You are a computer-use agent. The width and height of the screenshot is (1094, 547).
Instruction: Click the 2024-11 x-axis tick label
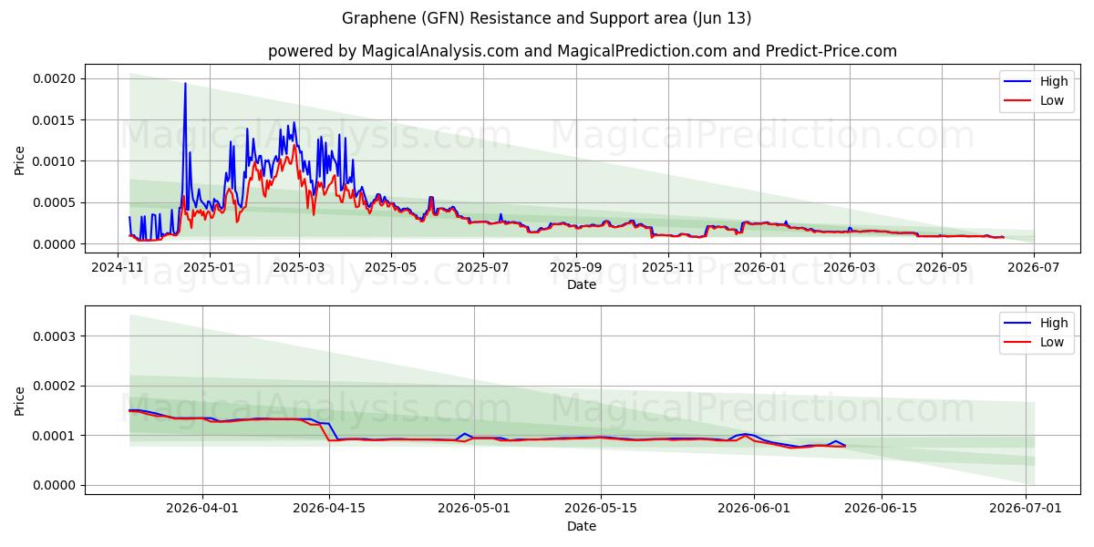[119, 267]
